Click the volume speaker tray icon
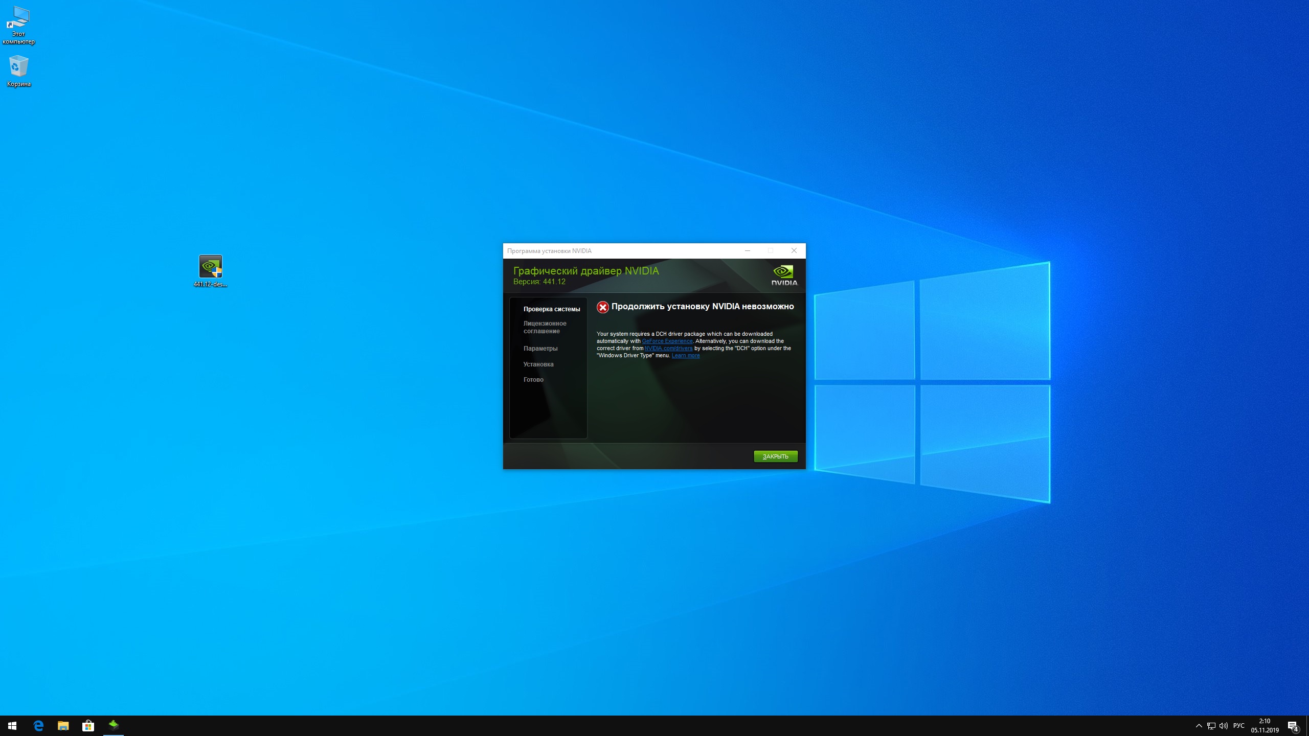 tap(1223, 726)
